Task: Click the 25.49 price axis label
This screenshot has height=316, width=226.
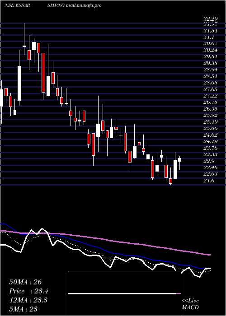Action: pos(211,122)
